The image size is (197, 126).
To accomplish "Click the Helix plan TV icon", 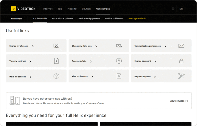I will (x=119, y=46).
